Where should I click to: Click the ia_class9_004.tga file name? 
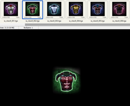[76, 21]
